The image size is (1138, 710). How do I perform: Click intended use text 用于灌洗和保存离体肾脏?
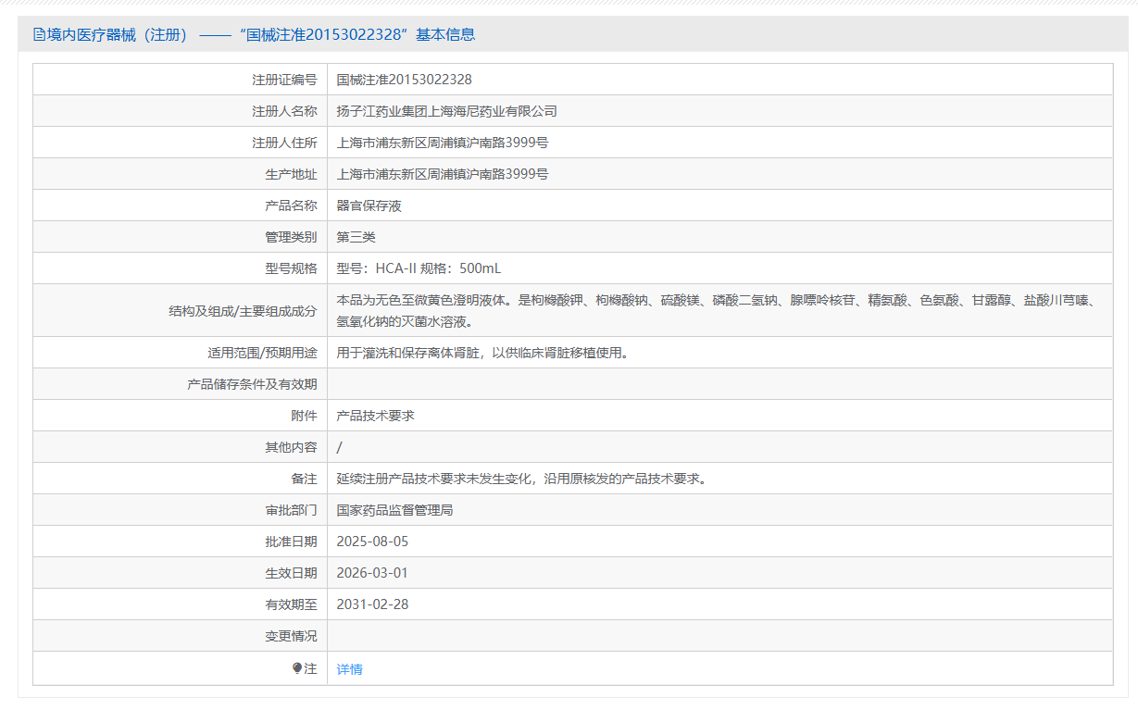click(x=482, y=353)
